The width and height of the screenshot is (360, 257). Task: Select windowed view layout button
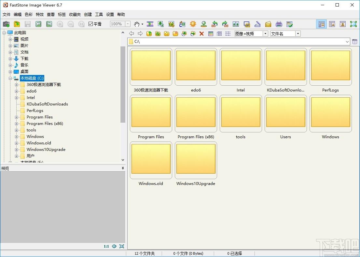332,24
